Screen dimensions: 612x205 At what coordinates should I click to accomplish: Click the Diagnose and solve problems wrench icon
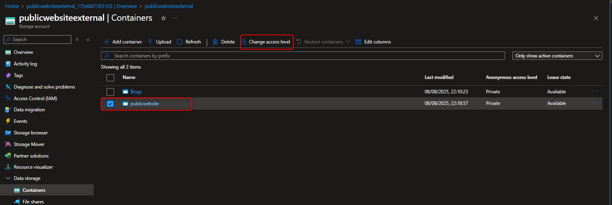8,87
